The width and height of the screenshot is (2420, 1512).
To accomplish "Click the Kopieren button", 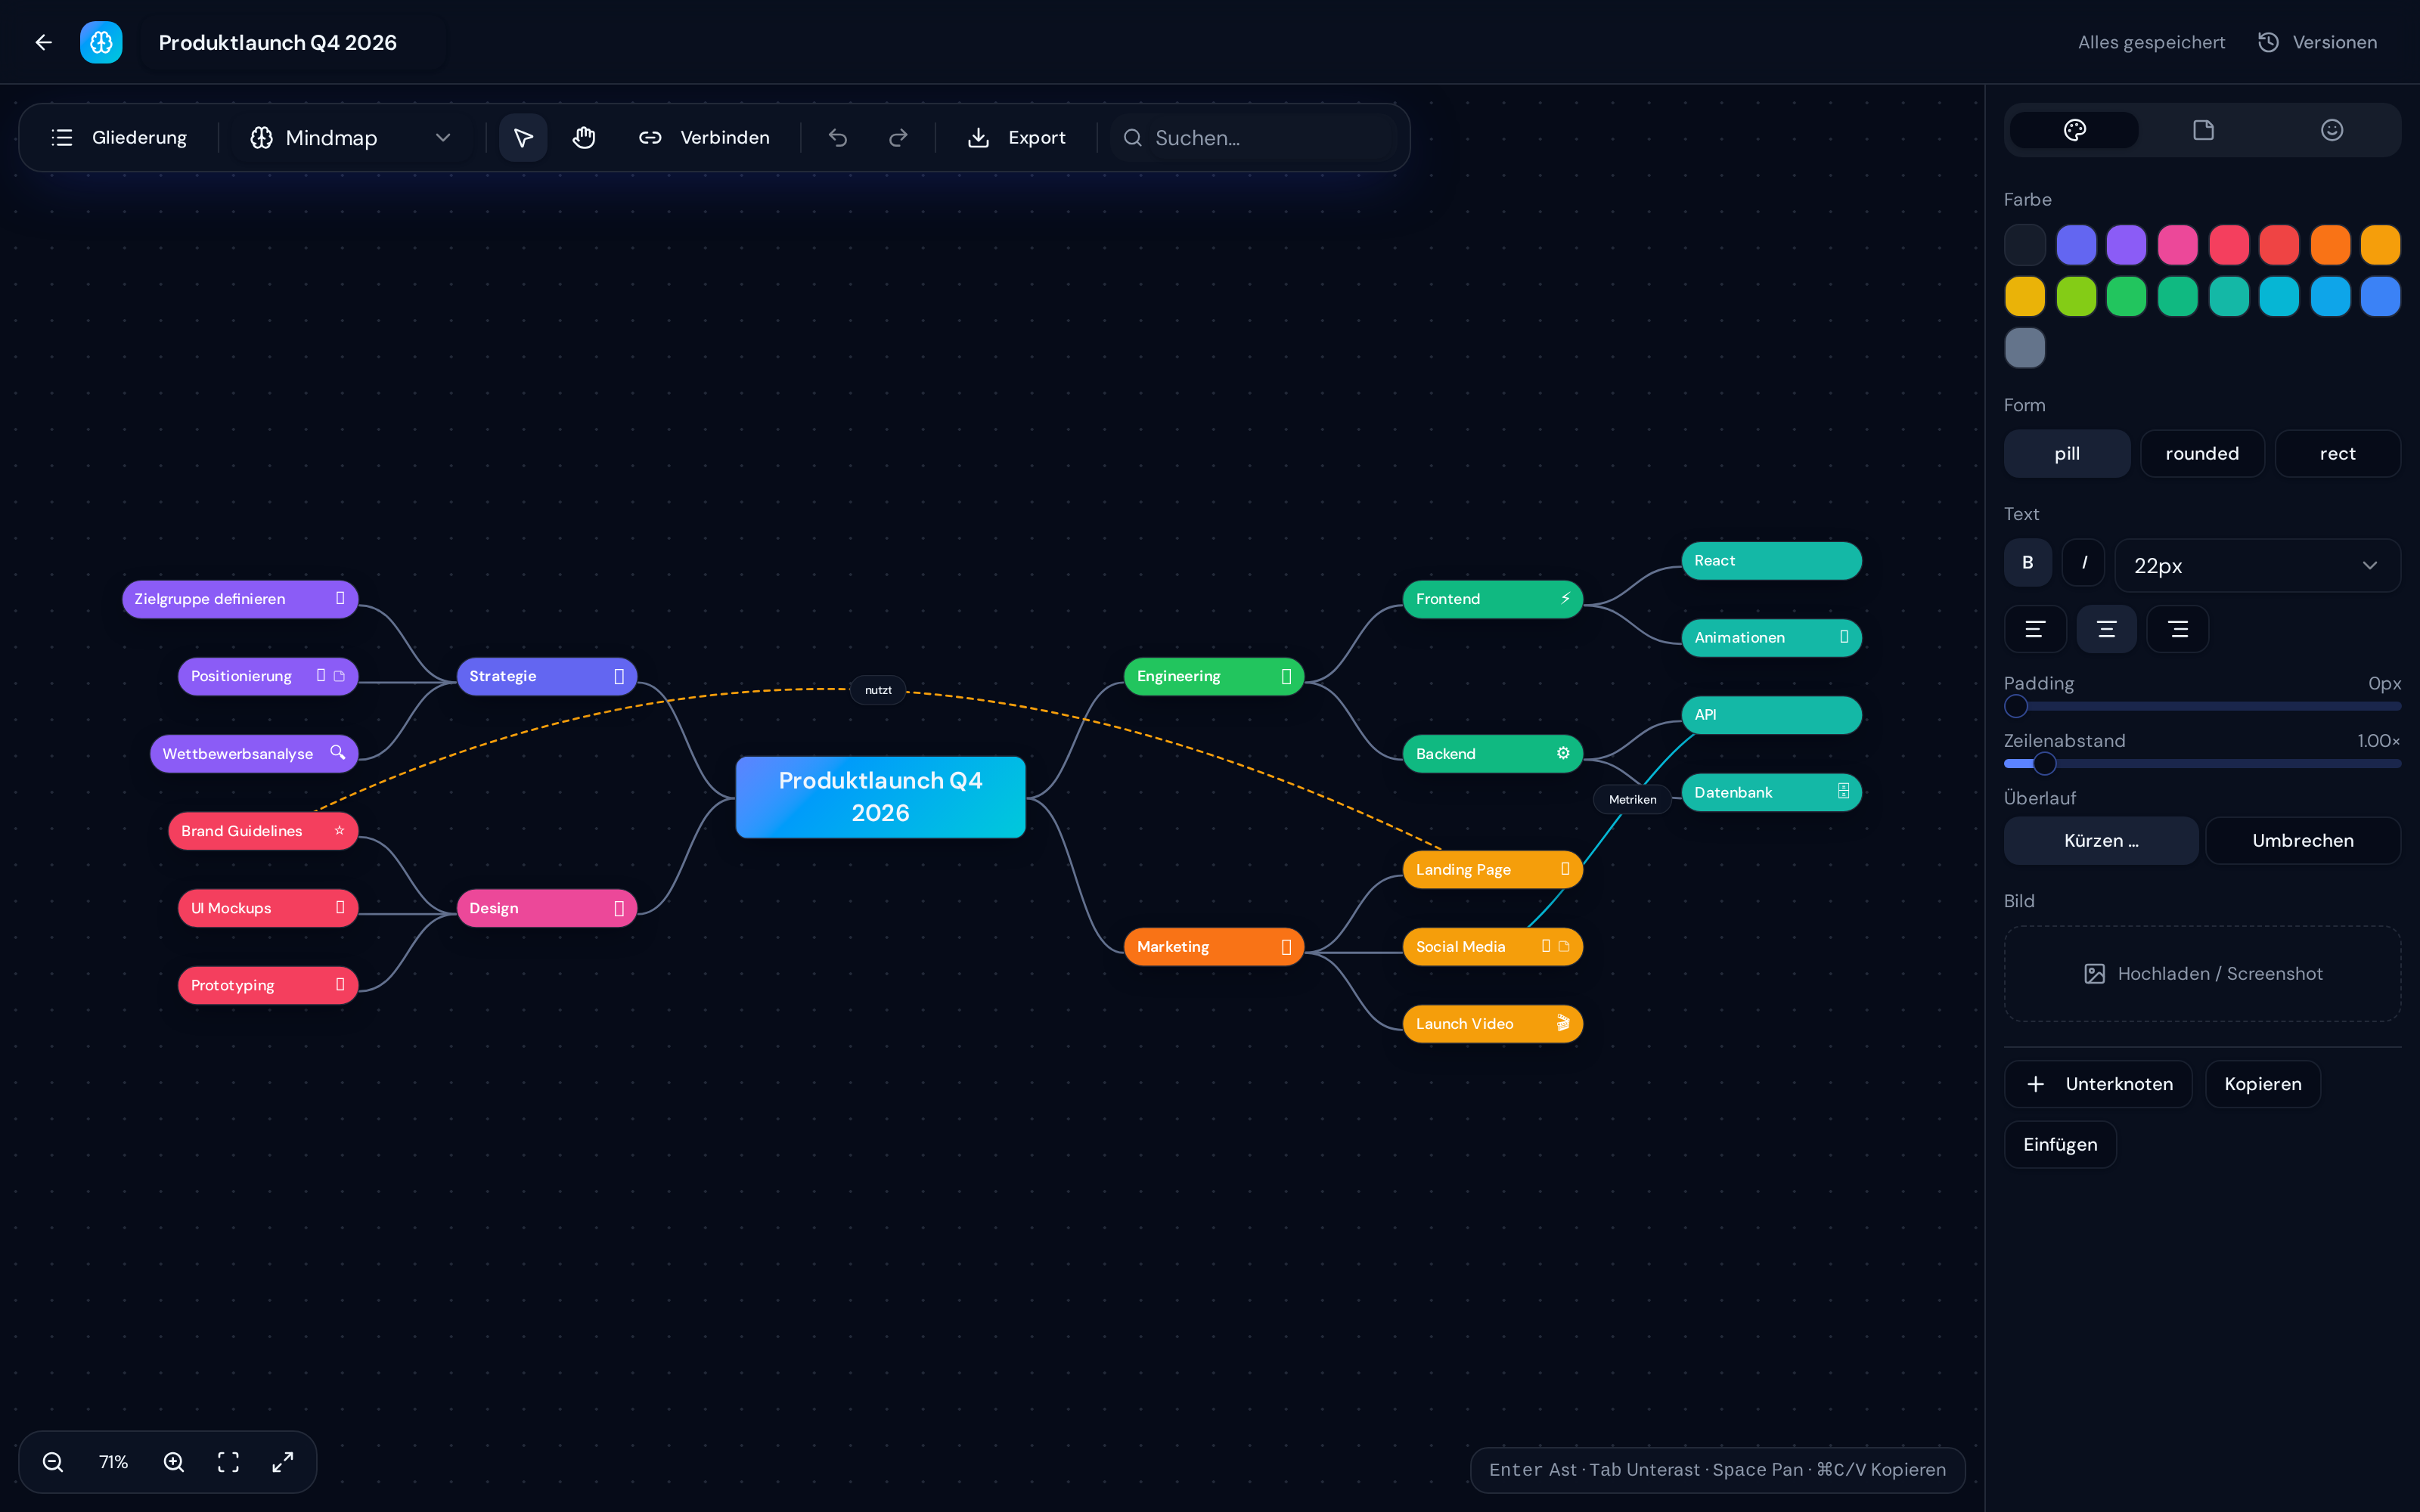I will (2262, 1084).
